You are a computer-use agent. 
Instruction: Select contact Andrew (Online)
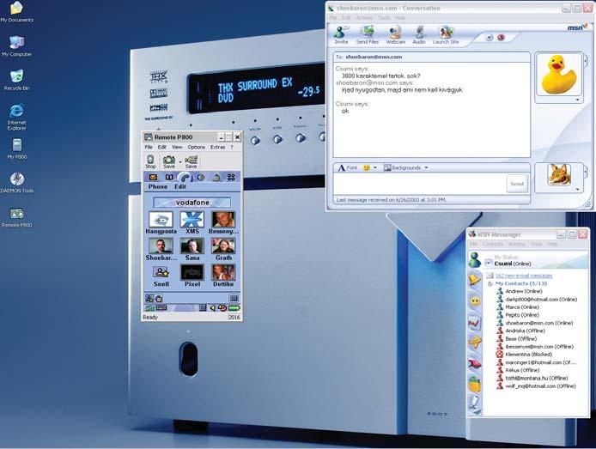tap(524, 291)
